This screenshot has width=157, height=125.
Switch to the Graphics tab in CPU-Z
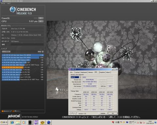pos(102,72)
